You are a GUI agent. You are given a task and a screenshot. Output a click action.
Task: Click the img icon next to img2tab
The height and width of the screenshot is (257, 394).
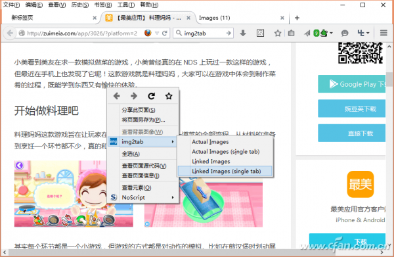114,141
